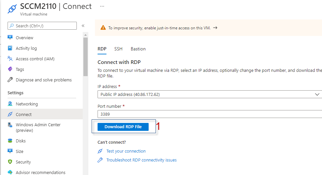Click the Windows Admin Center icon
Viewport: 322px width, 175px height.
click(x=10, y=125)
